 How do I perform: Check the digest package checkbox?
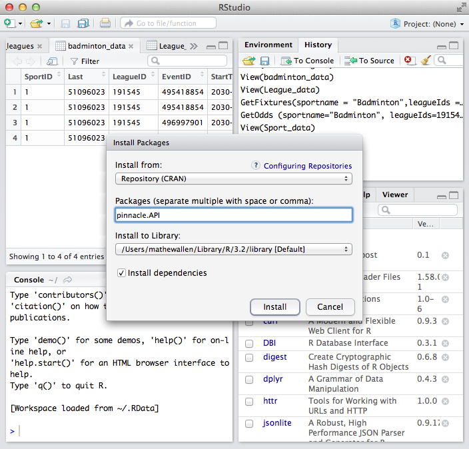coord(249,358)
